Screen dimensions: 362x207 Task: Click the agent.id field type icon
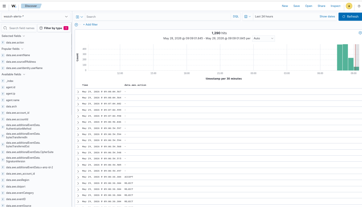pyautogui.click(x=3, y=87)
